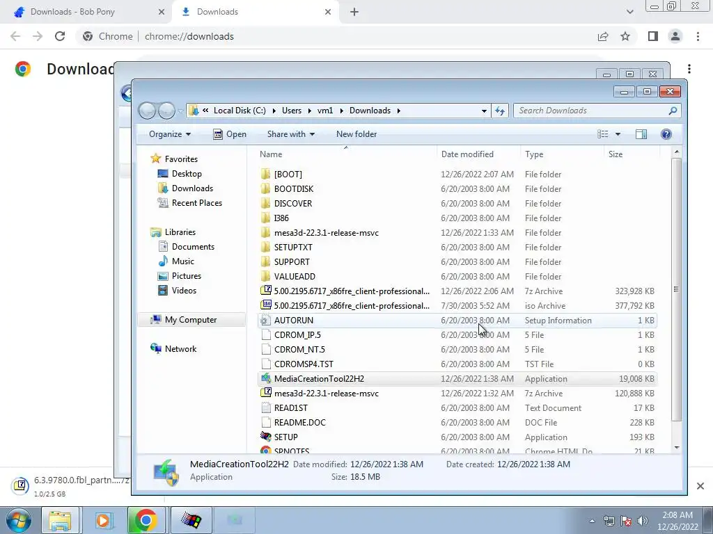Click the Explorer help question mark icon
The width and height of the screenshot is (713, 534).
(x=666, y=134)
